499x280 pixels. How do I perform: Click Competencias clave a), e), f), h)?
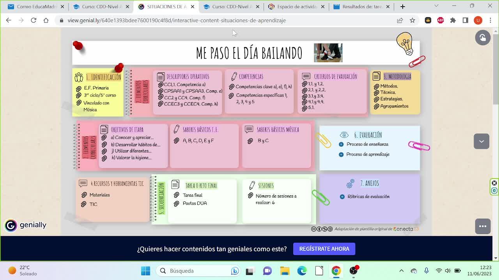(x=264, y=87)
